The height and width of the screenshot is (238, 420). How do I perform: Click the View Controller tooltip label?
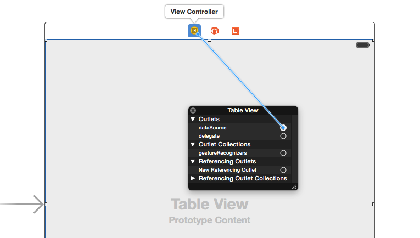point(194,12)
